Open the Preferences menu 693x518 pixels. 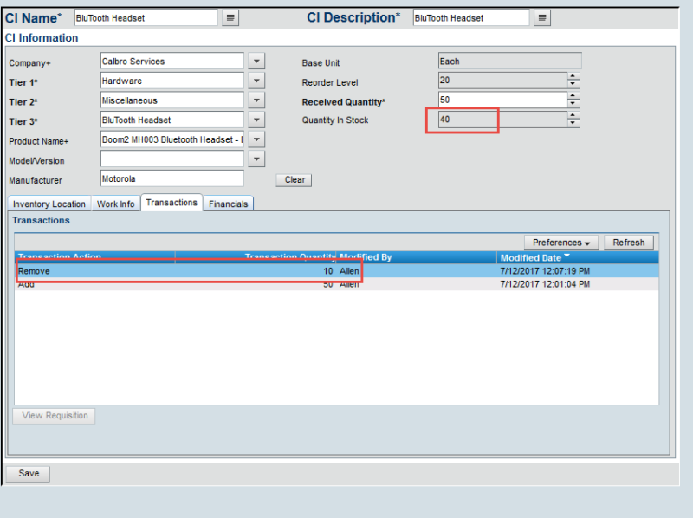[561, 243]
